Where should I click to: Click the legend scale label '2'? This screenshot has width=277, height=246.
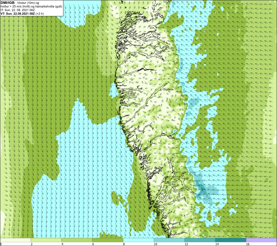32,244
